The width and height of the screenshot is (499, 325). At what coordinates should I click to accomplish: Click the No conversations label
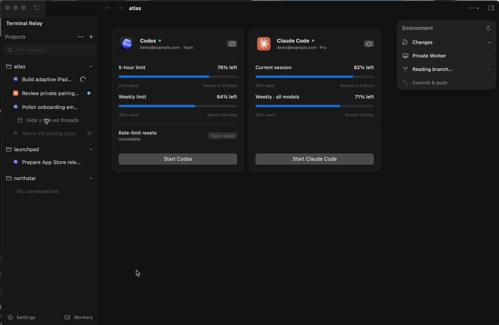(38, 191)
